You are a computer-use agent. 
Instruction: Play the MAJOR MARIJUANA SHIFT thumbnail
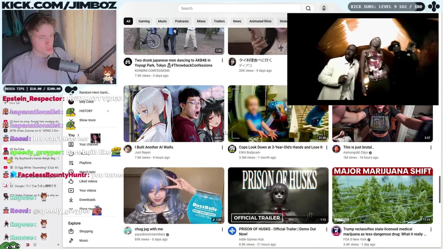point(382,196)
